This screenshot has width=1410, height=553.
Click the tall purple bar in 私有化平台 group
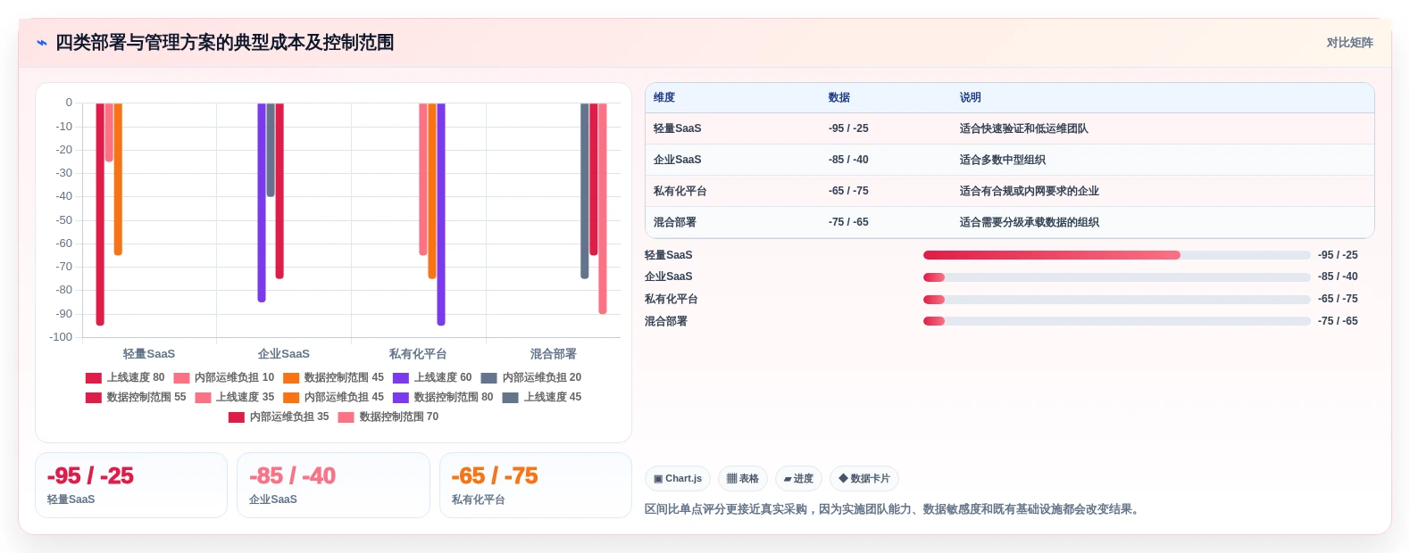point(441,214)
